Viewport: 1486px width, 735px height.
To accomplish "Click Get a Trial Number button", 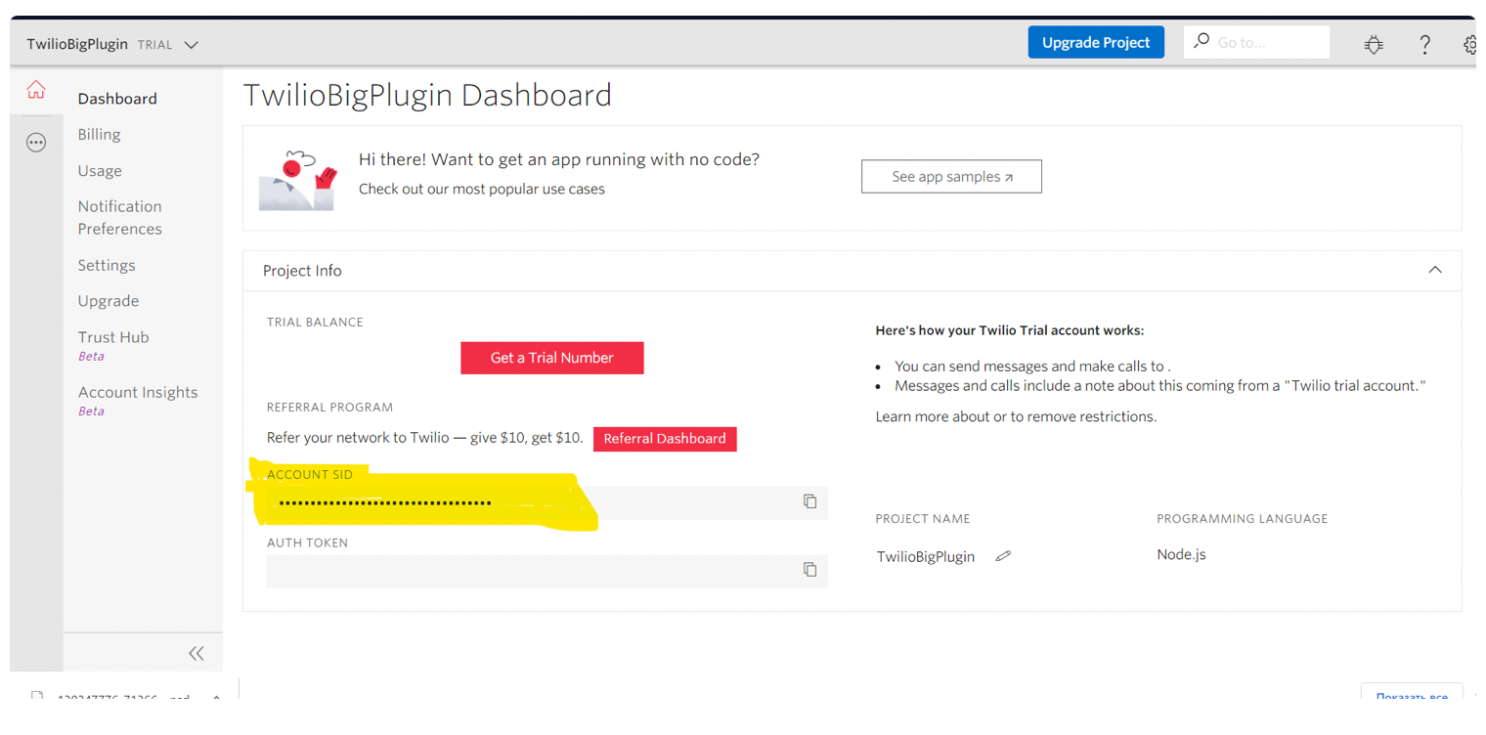I will tap(552, 358).
